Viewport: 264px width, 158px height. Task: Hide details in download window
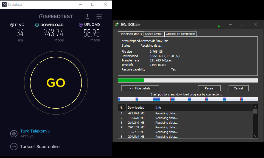coord(140,88)
